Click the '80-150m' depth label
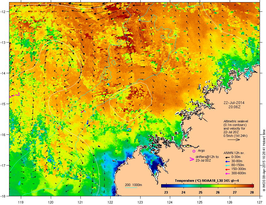 click(238, 165)
